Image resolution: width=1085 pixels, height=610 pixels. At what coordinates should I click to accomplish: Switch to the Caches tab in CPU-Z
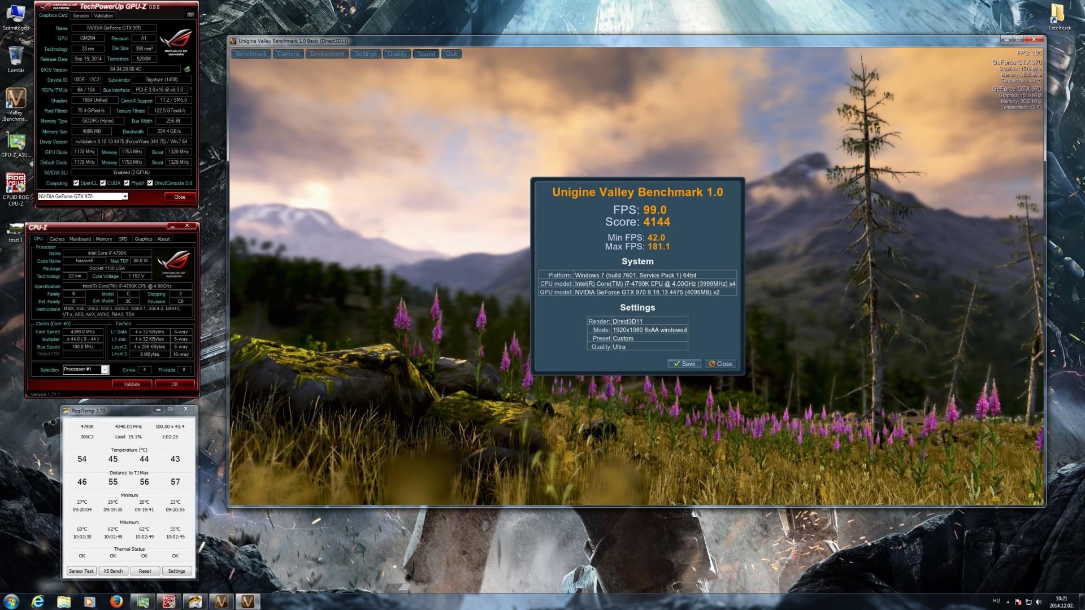pyautogui.click(x=57, y=239)
